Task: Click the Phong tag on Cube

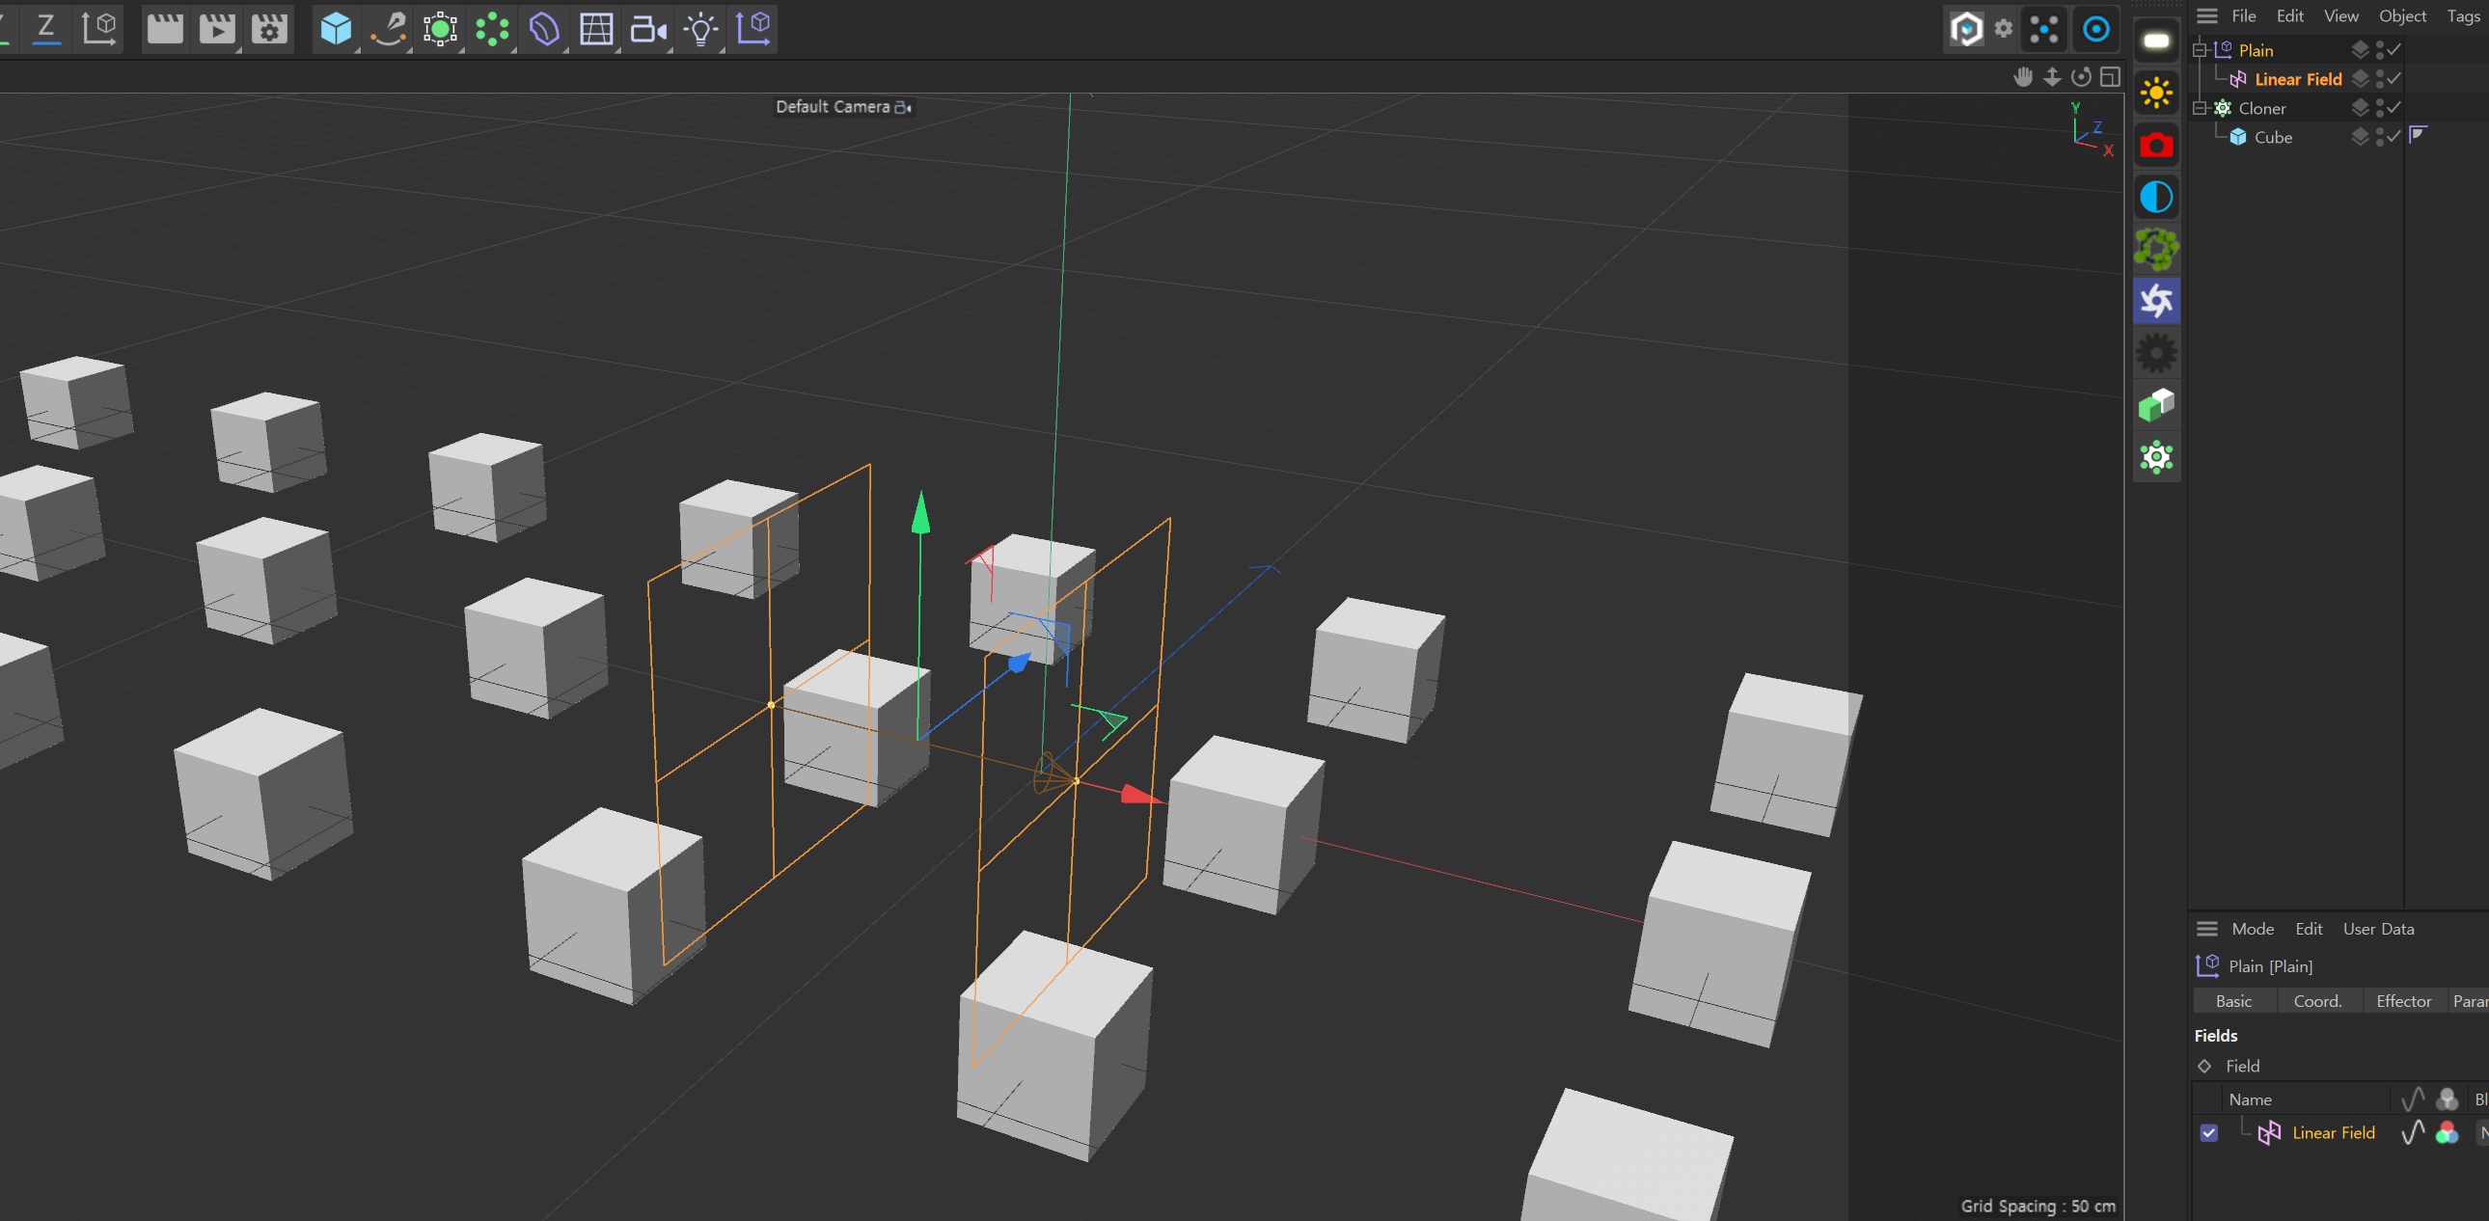Action: [2419, 134]
